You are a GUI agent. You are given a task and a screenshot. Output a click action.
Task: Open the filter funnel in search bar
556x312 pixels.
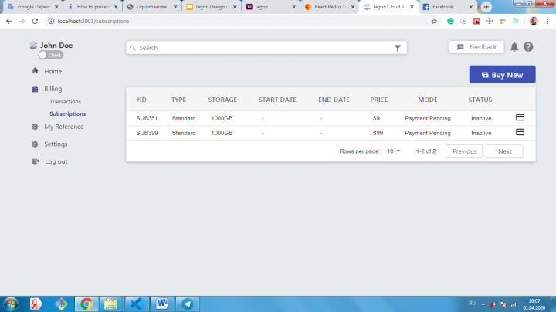[x=398, y=48]
